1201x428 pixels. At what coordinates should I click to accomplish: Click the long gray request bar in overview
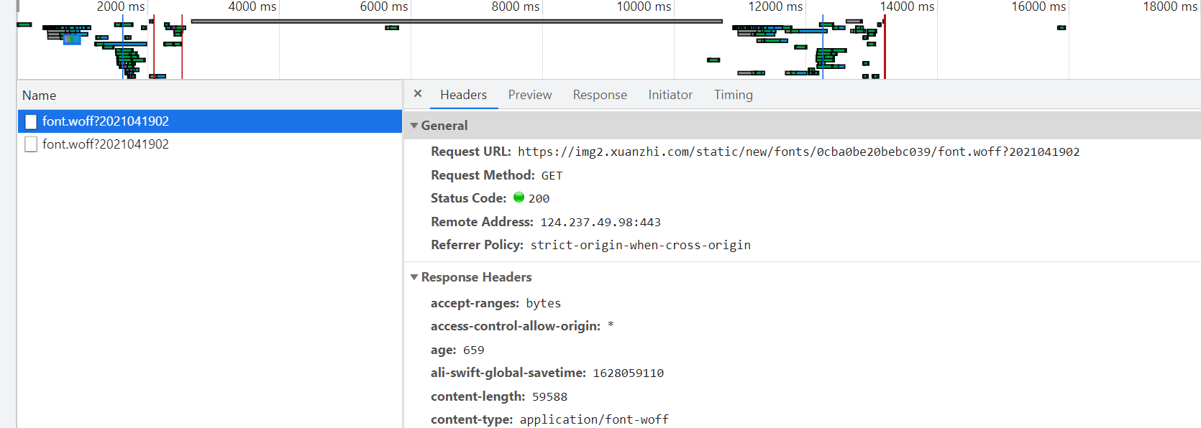[457, 22]
